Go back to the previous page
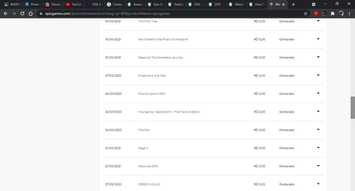The image size is (355, 191). (x=6, y=13)
